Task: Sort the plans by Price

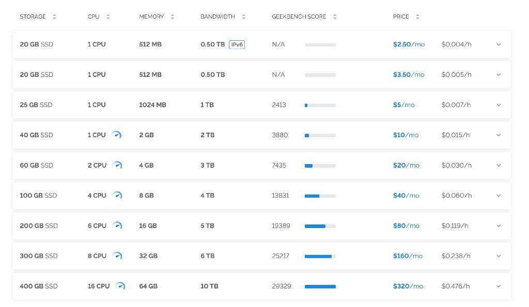Action: coord(417,17)
